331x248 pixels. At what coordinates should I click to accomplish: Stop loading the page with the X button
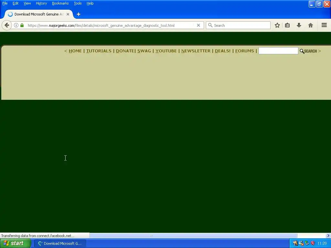coord(198,25)
